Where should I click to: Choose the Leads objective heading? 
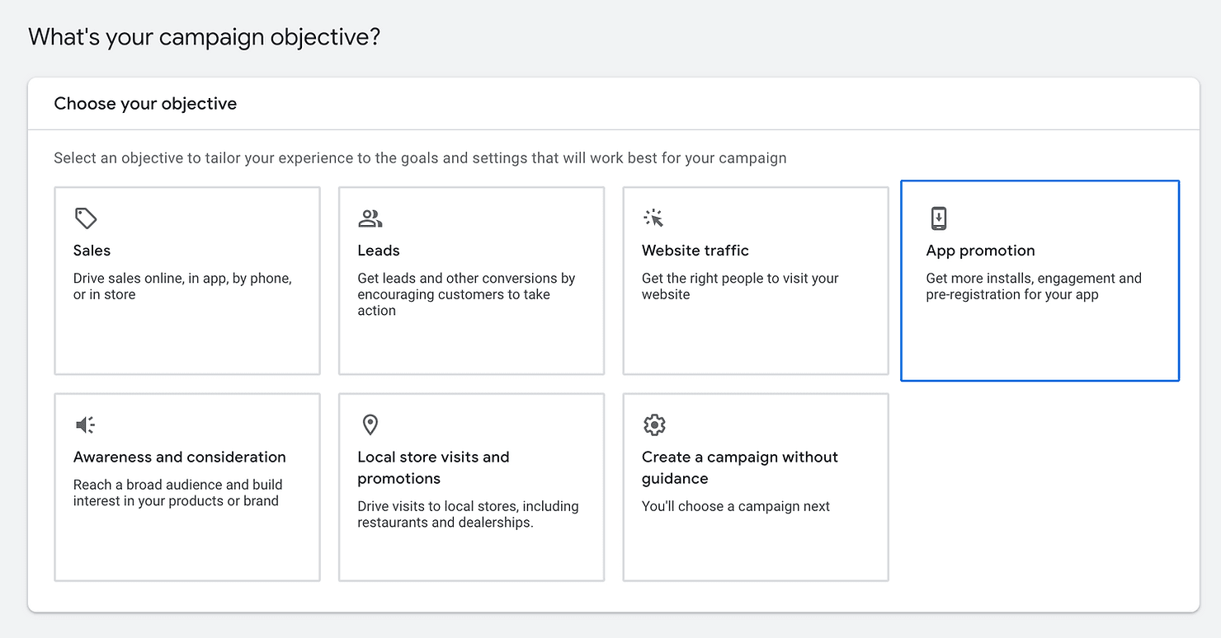378,251
